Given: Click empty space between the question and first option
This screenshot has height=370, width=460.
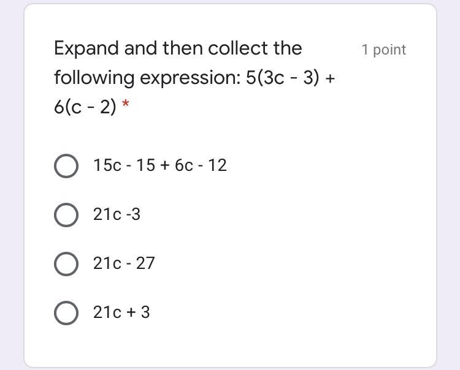Looking at the screenshot, I should click(230, 135).
